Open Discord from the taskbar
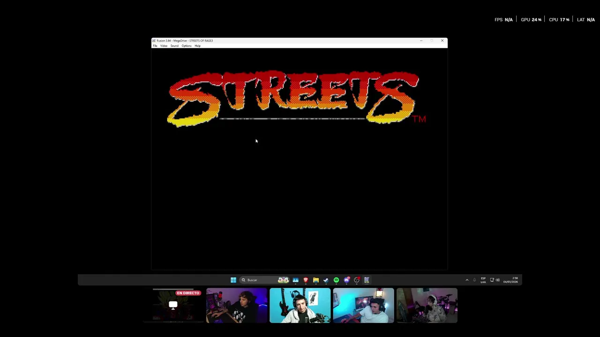Screen dimensions: 600x337 [x=346, y=280]
